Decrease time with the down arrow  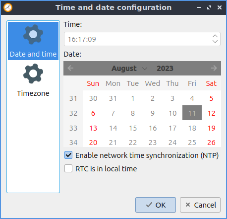[215, 41]
